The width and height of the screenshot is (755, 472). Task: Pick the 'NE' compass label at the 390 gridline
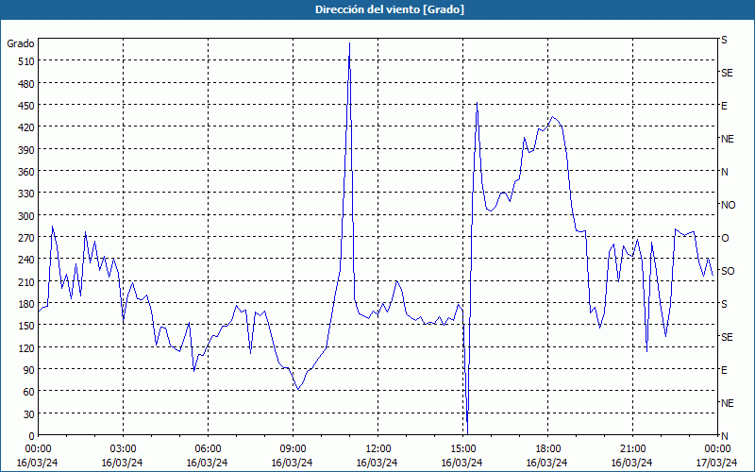[x=727, y=139]
